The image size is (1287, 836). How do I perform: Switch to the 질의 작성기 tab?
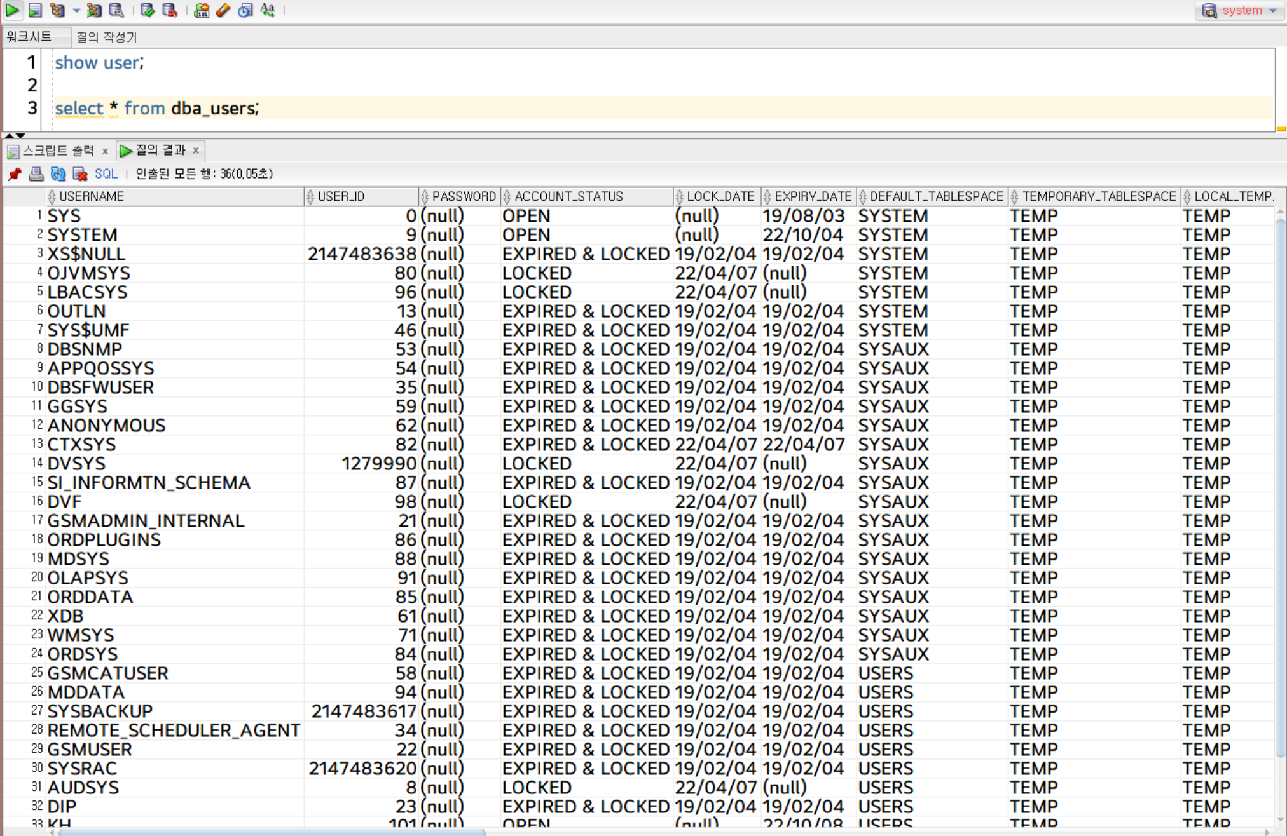click(106, 37)
